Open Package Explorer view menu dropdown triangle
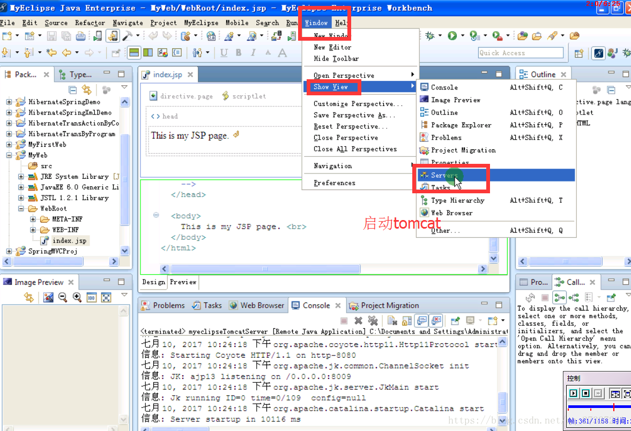This screenshot has width=631, height=431. tap(124, 87)
